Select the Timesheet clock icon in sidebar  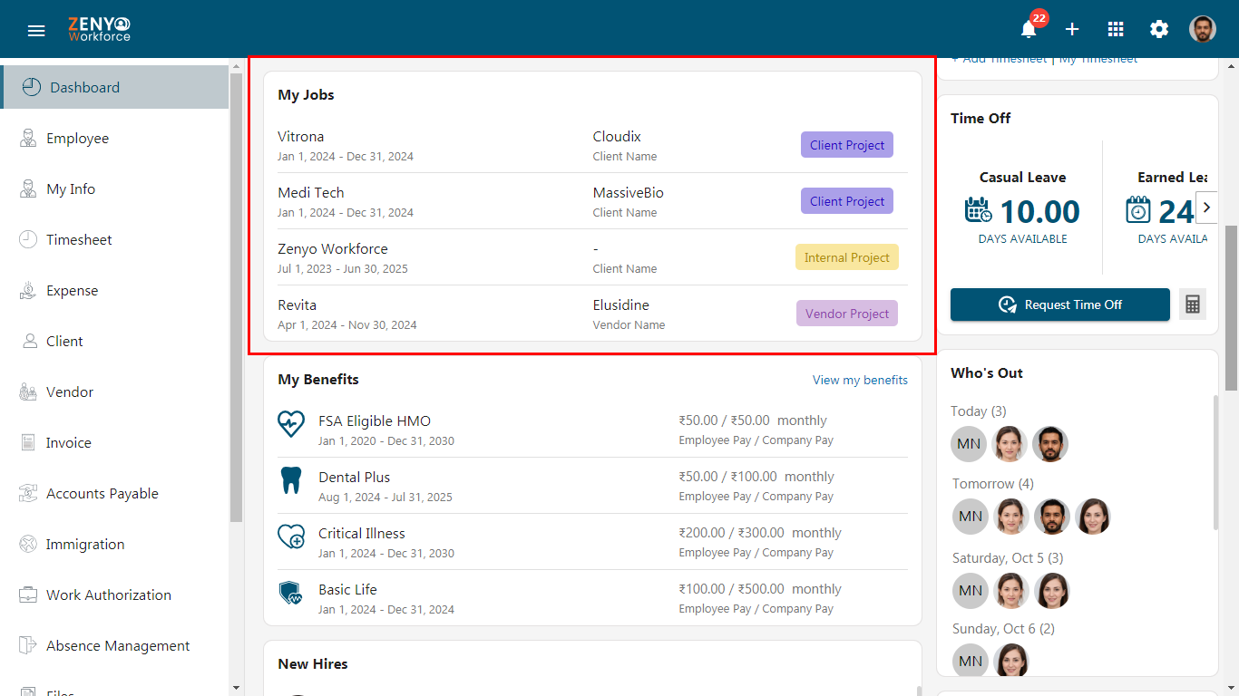28,239
